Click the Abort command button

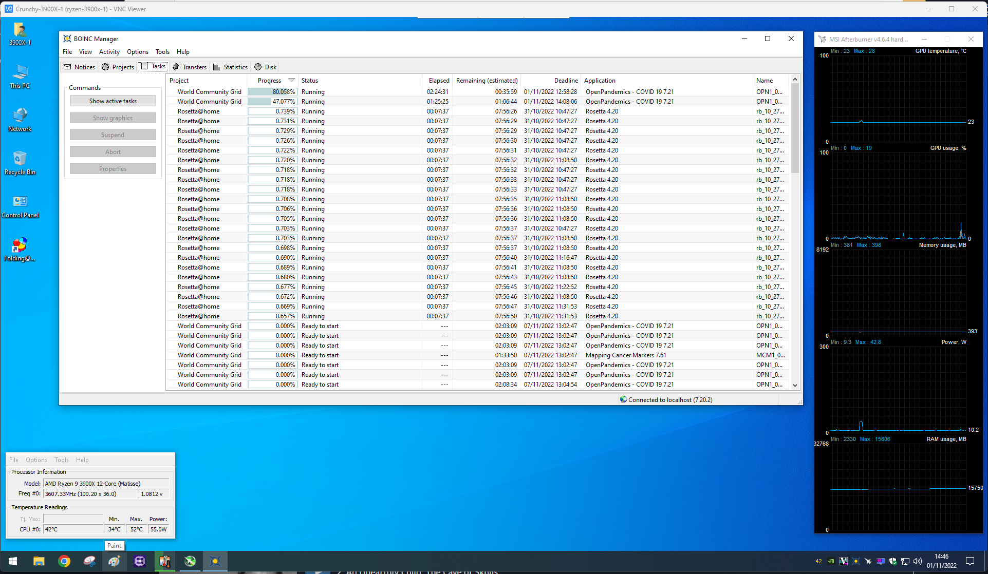coord(113,152)
